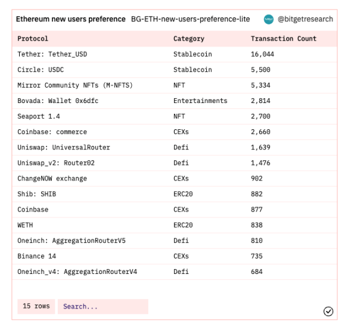Click the 1,639 transaction count value
The height and width of the screenshot is (324, 345).
(260, 147)
